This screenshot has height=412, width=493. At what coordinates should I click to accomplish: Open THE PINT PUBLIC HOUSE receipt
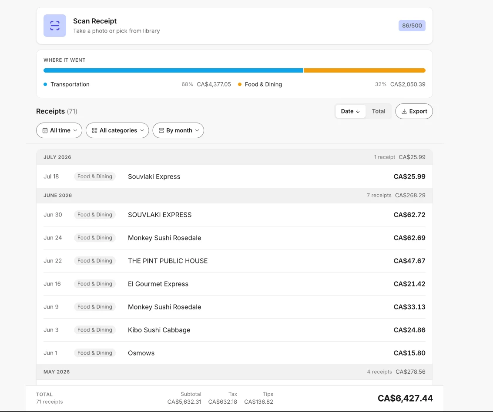(235, 261)
